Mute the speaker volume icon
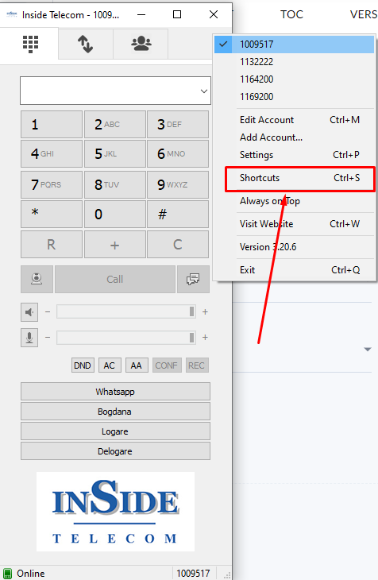This screenshot has width=378, height=580. coord(29,312)
